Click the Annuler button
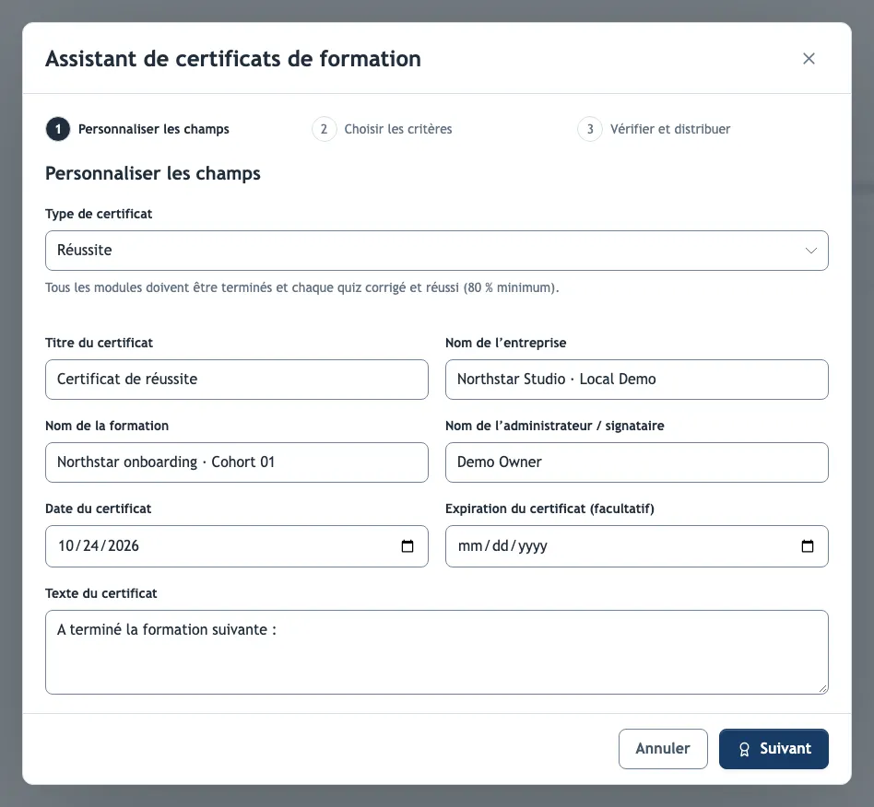The image size is (874, 807). pyautogui.click(x=663, y=749)
